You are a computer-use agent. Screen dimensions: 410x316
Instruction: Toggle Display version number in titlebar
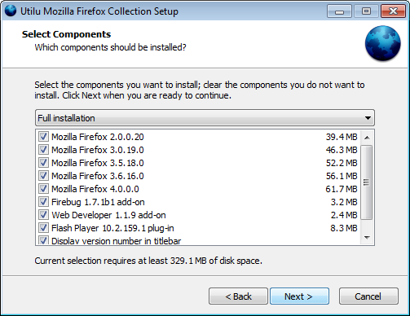(x=43, y=240)
